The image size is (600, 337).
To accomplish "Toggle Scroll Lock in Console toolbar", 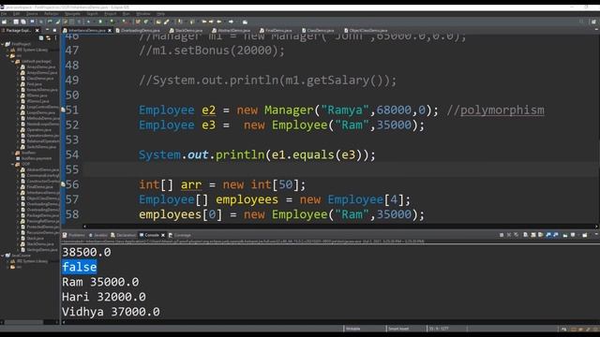I will pyautogui.click(x=533, y=235).
